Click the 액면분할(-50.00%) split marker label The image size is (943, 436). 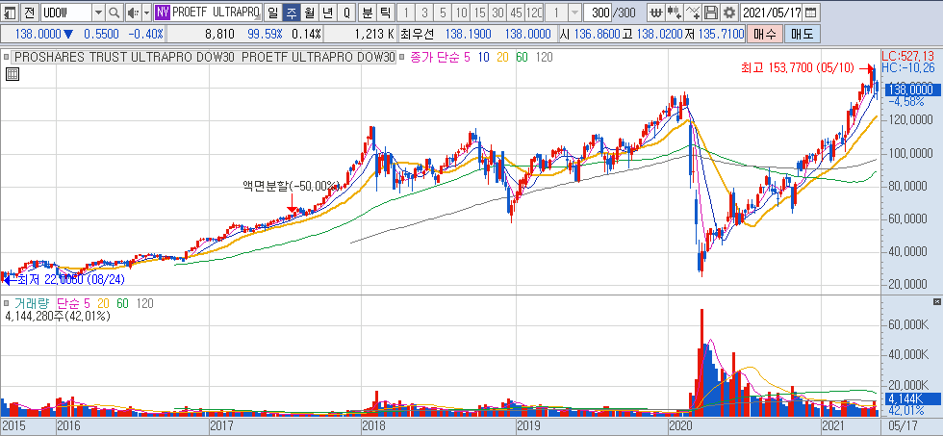[291, 185]
